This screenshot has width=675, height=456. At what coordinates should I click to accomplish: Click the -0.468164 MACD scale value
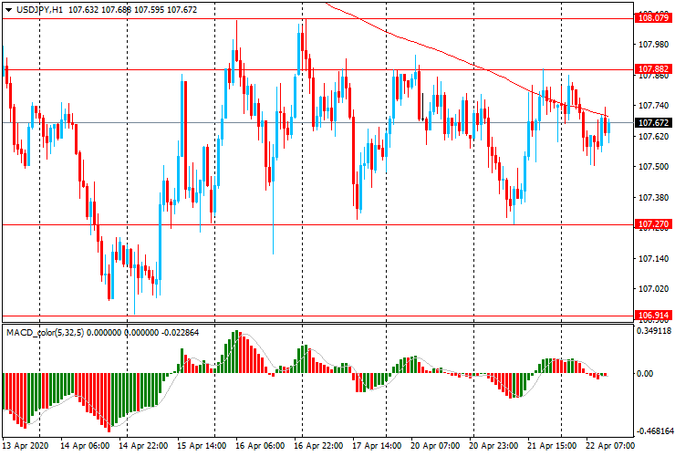[x=654, y=431]
